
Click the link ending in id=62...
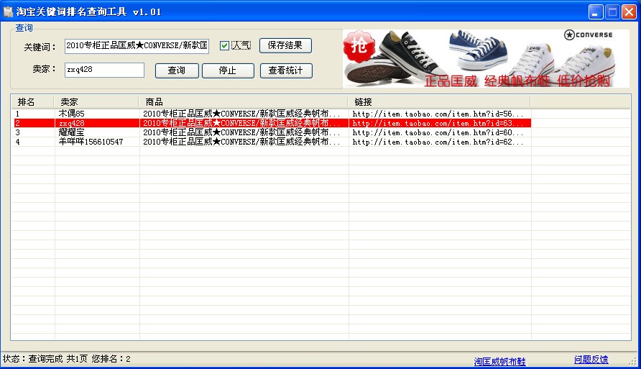438,142
